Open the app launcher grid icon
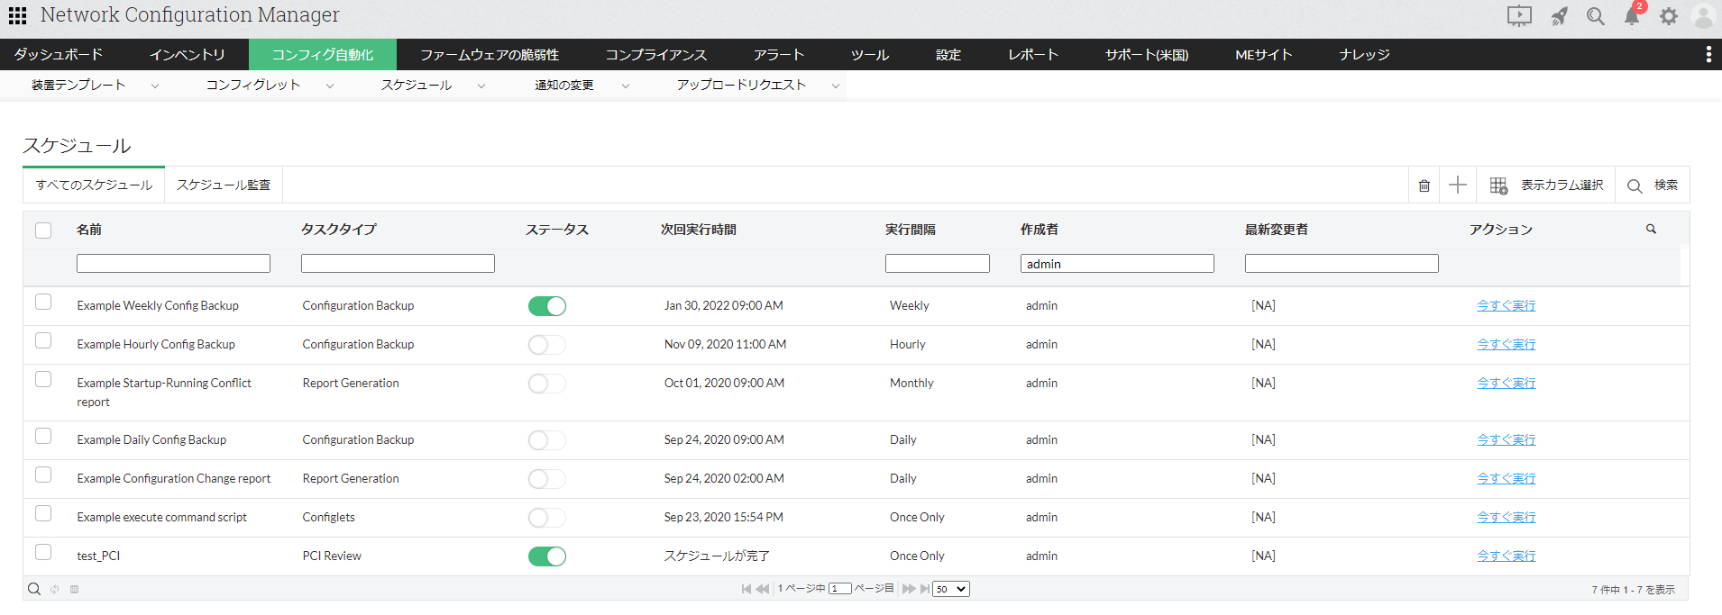 click(17, 15)
